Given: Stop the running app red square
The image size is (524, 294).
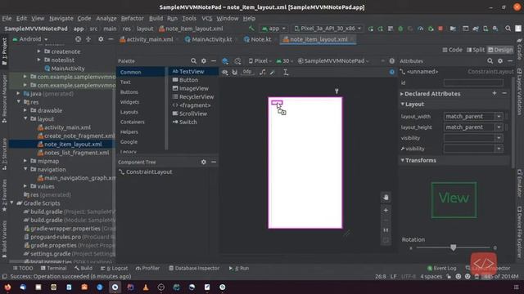Looking at the screenshot, I should point(440,29).
